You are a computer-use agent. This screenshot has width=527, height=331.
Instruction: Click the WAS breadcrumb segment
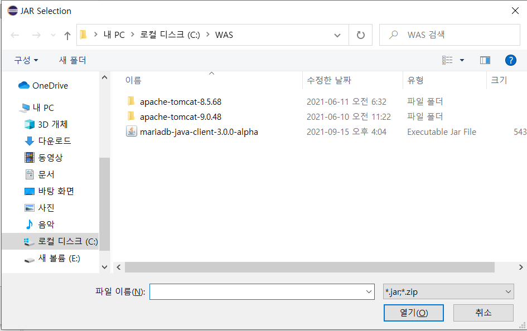pyautogui.click(x=224, y=35)
